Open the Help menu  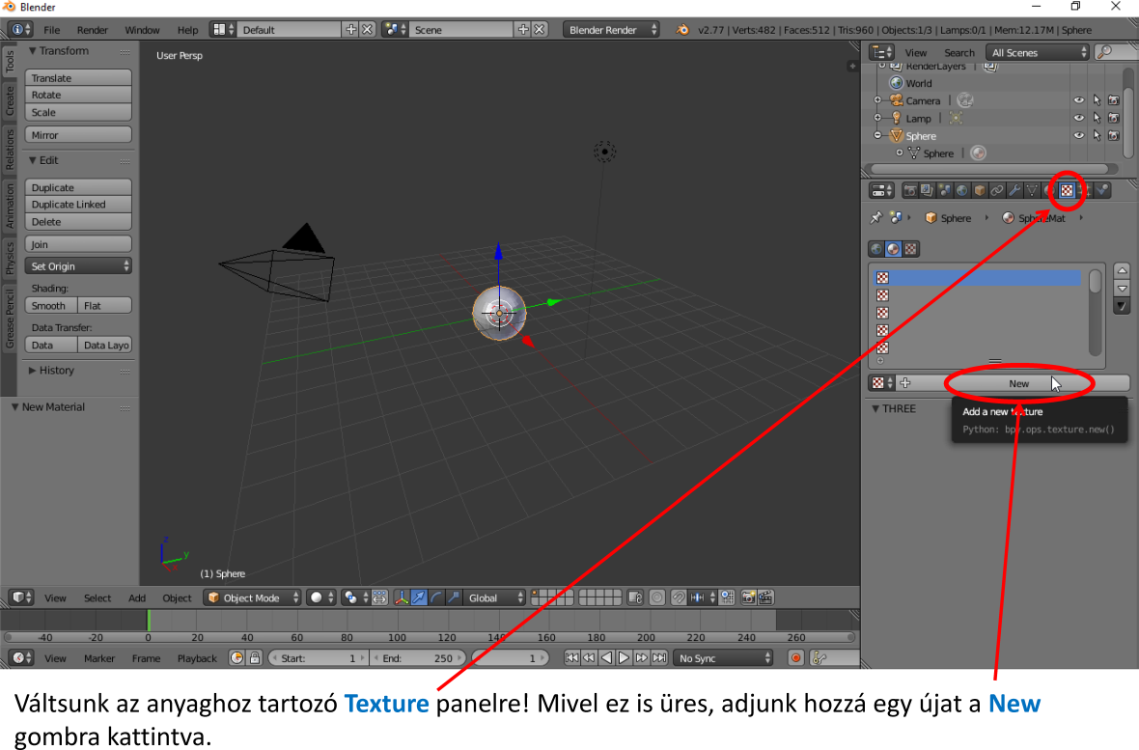pos(187,30)
